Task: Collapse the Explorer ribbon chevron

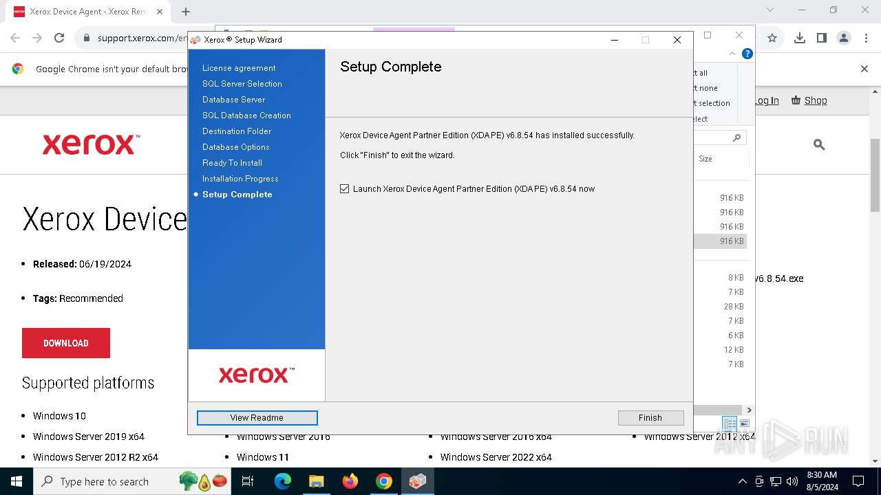Action: click(x=732, y=54)
